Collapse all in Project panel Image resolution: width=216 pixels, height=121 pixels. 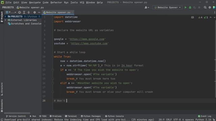(29, 12)
